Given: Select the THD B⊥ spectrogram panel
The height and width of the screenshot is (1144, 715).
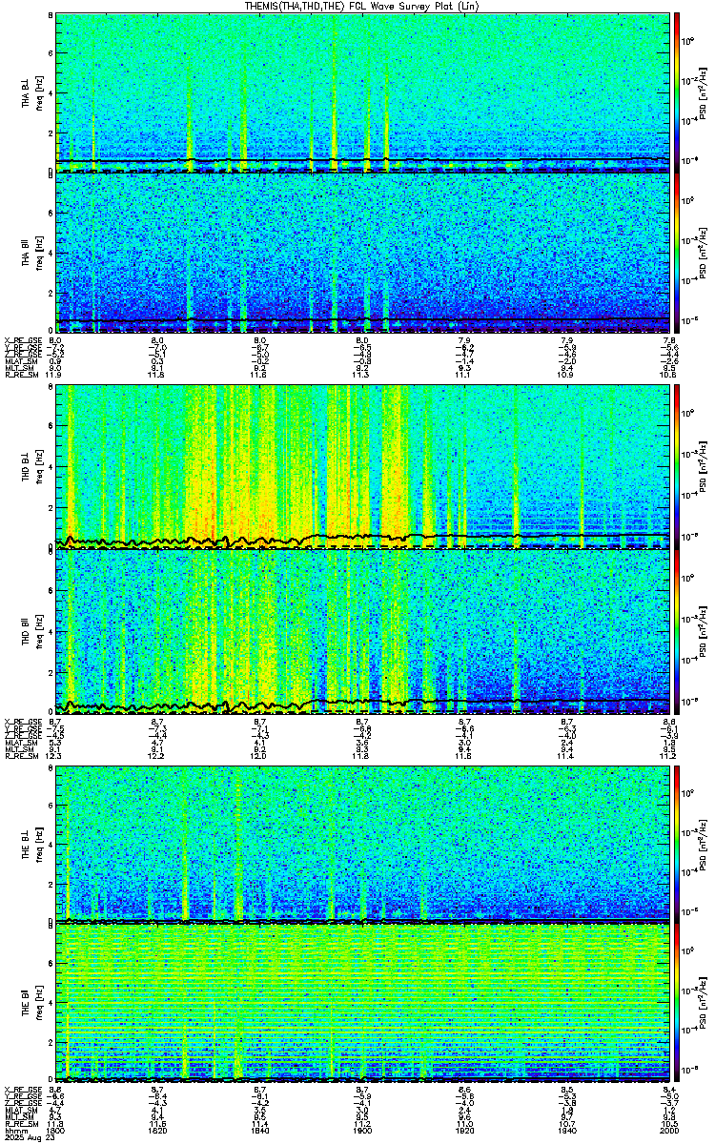Looking at the screenshot, I should pyautogui.click(x=362, y=467).
